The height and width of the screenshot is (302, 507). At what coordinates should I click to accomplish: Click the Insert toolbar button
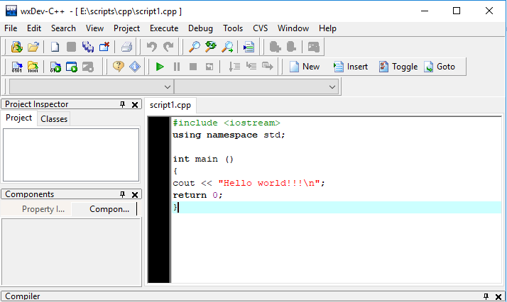point(351,67)
